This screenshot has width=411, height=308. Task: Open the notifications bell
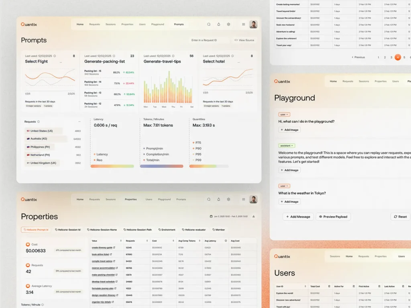[x=219, y=24]
